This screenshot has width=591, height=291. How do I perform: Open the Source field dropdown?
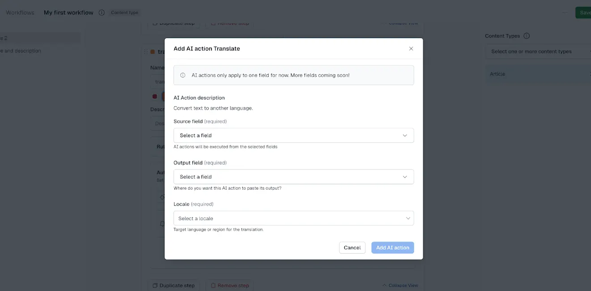coord(293,135)
